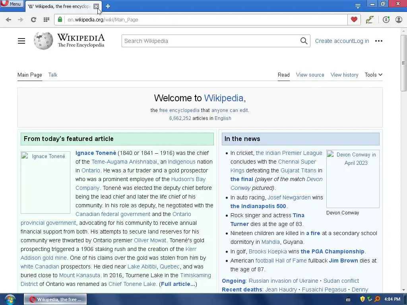Open the Indianapolis 500 link
The width and height of the screenshot is (407, 305).
tap(258, 206)
